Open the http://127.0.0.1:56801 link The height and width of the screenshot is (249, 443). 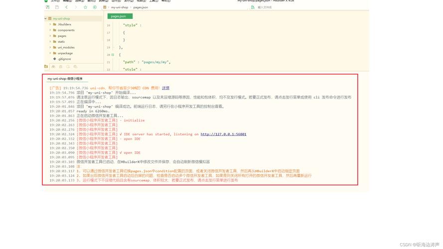[x=223, y=134]
